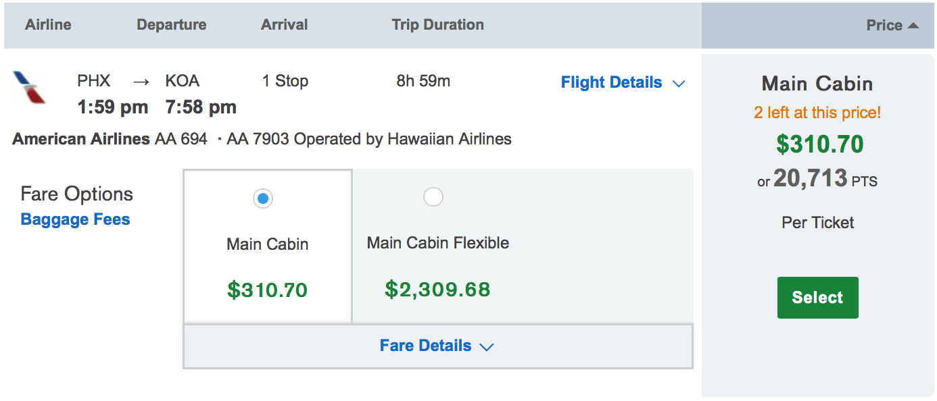937x401 pixels.
Task: Click the Airline column header
Action: point(48,25)
